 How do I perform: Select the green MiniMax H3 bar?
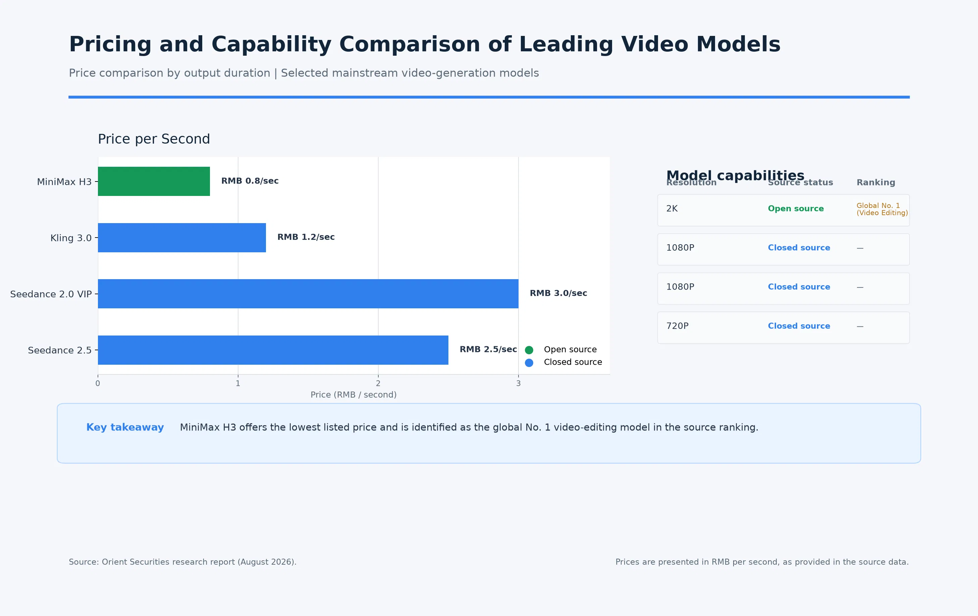point(154,181)
